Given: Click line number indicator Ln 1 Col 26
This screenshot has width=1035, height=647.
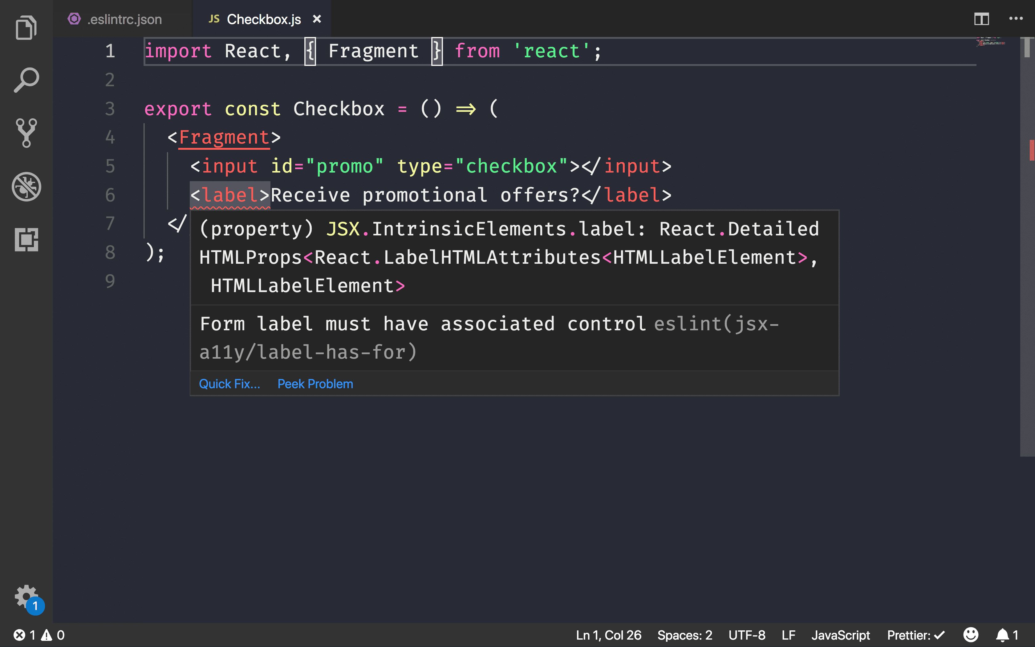Looking at the screenshot, I should (x=609, y=635).
